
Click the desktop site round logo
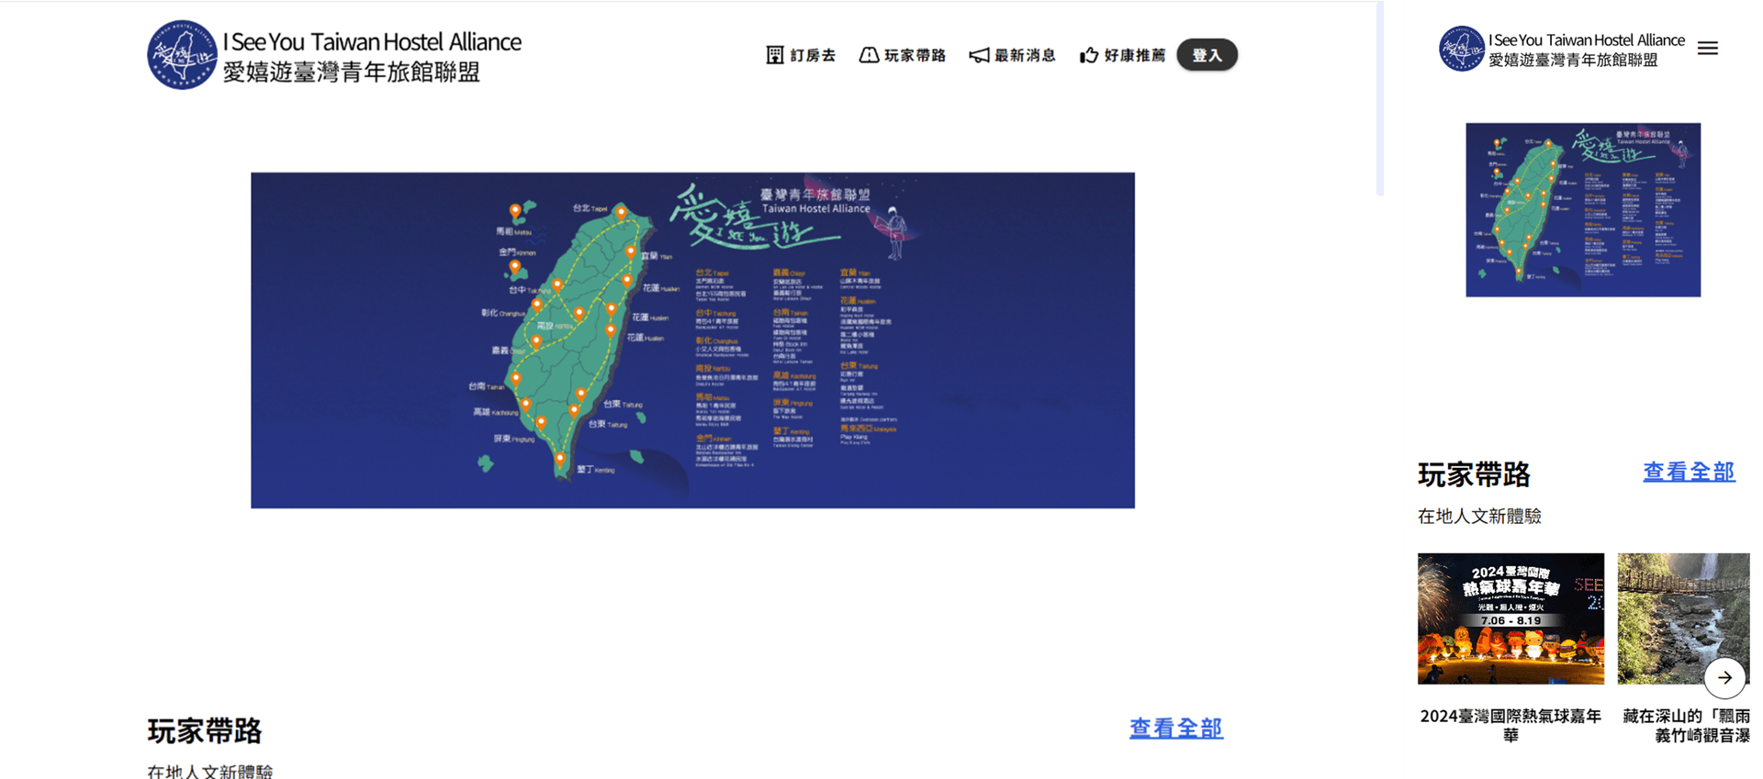tap(182, 55)
